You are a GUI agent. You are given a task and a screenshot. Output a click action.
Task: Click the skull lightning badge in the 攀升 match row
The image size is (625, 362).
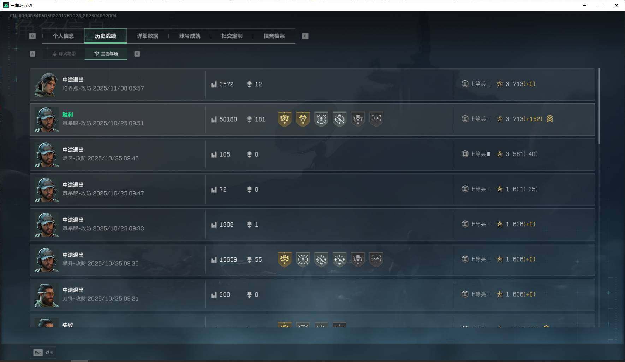(358, 259)
